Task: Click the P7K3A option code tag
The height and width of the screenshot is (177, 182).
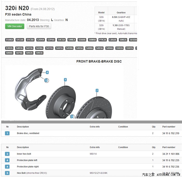Action: click(103, 40)
